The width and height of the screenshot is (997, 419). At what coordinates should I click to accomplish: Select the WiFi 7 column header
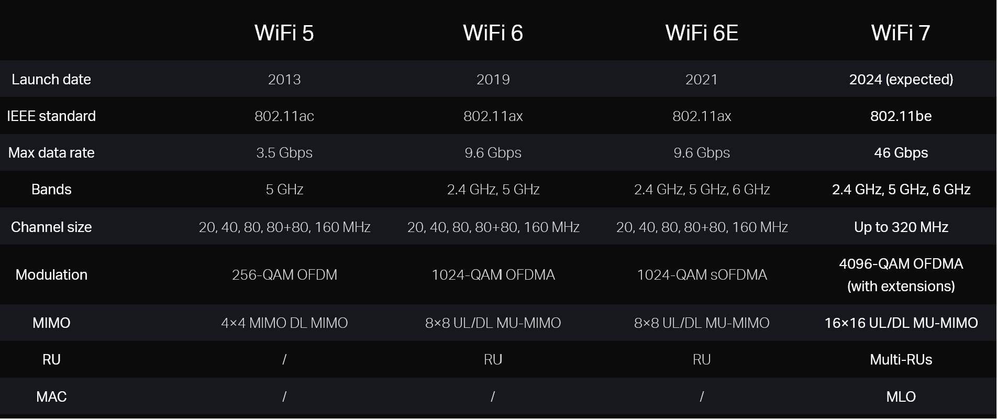point(900,33)
